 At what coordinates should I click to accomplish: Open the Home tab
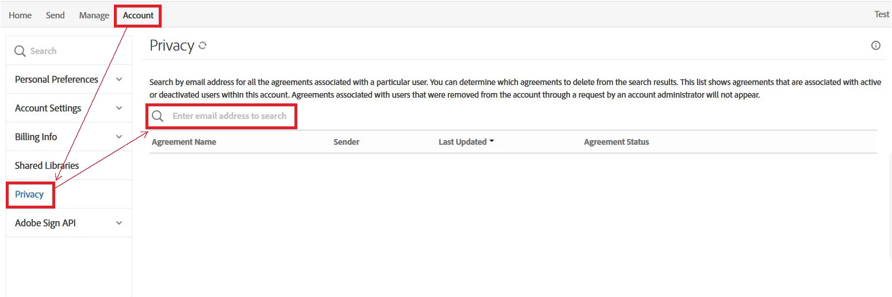click(20, 16)
